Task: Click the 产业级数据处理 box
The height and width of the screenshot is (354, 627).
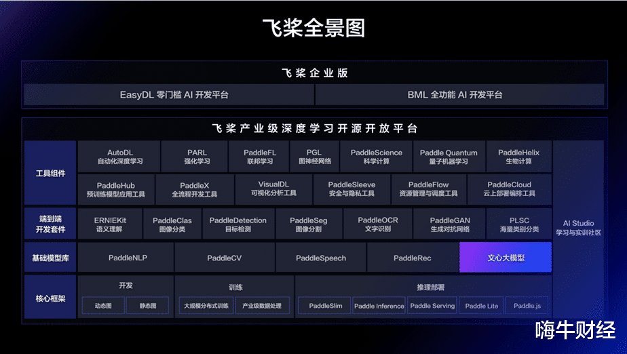Action: click(263, 306)
